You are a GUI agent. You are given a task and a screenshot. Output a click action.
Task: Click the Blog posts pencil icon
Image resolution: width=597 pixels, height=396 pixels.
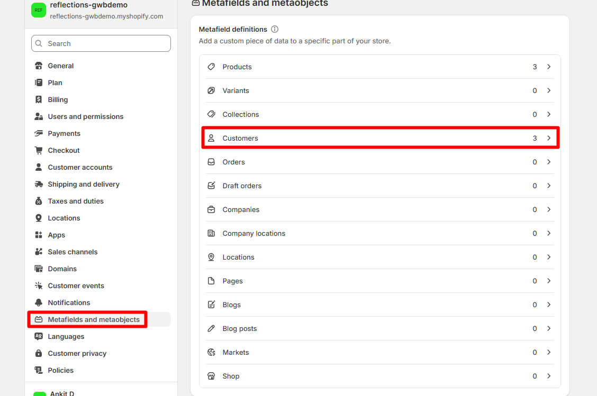click(x=211, y=328)
